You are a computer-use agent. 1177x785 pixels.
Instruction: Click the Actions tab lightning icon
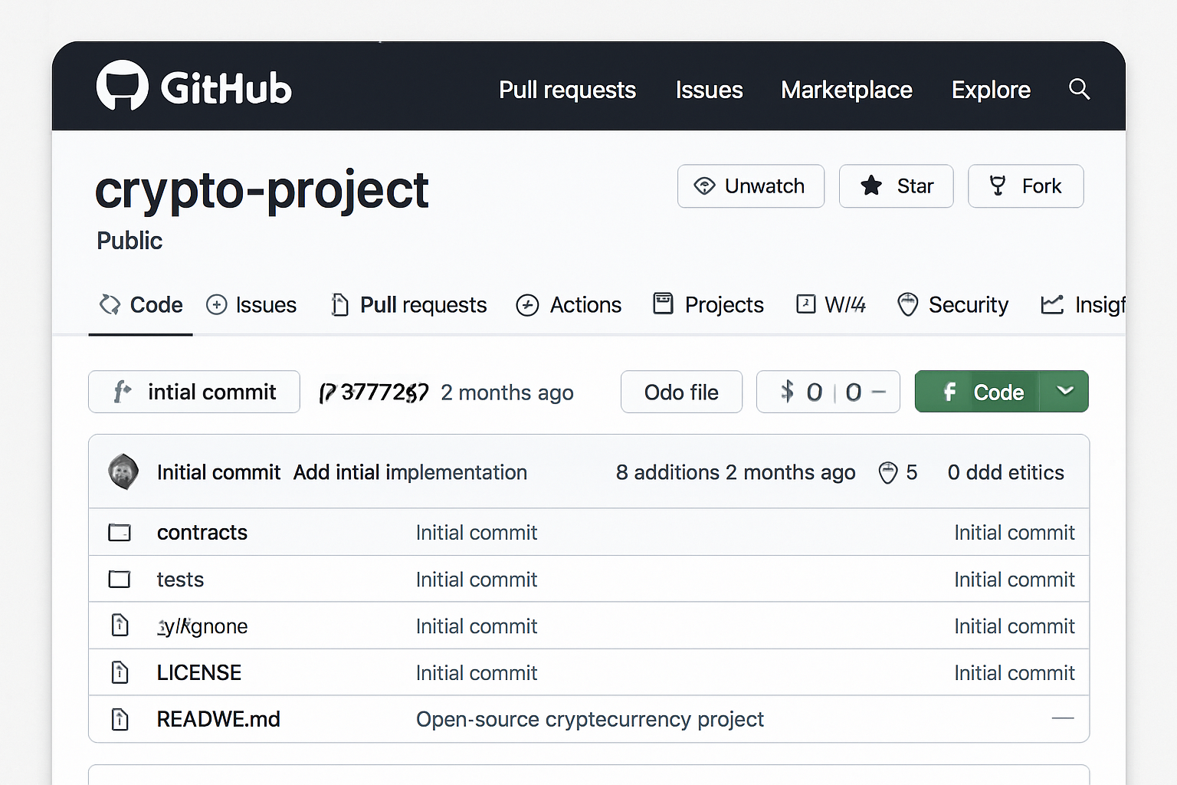[x=528, y=304]
